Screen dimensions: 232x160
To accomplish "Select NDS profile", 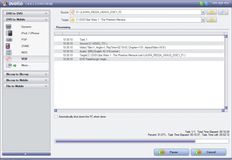I will pos(24,52).
